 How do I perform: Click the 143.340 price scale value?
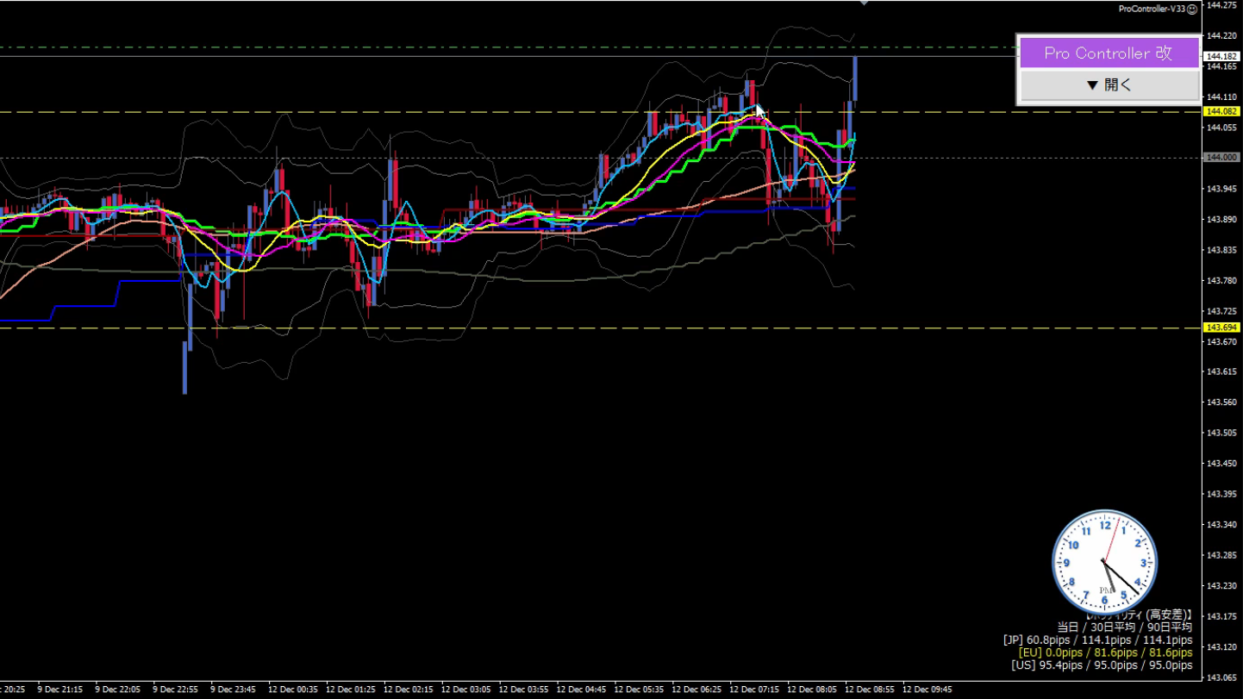[x=1221, y=524]
